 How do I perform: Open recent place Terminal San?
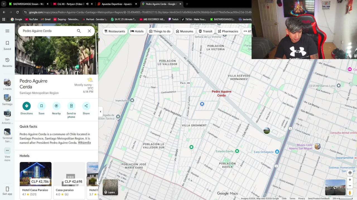point(7,136)
